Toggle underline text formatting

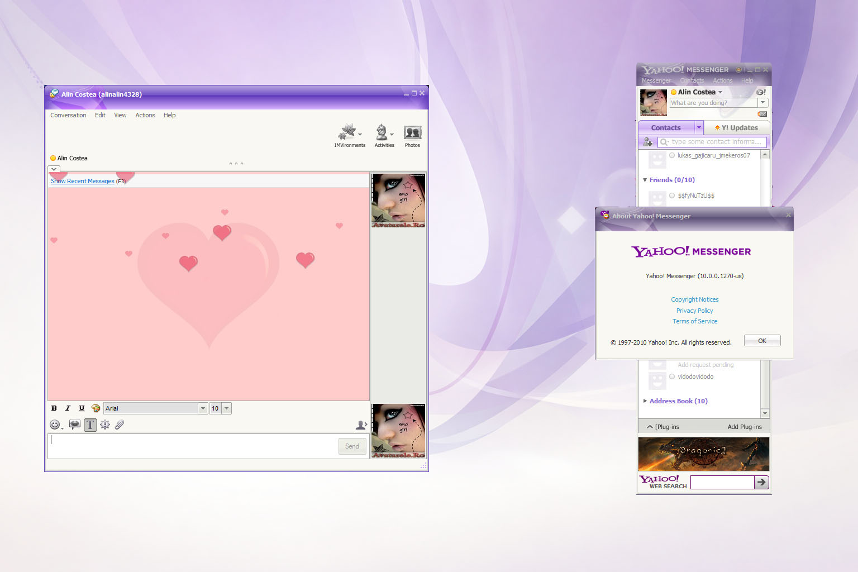click(x=82, y=408)
